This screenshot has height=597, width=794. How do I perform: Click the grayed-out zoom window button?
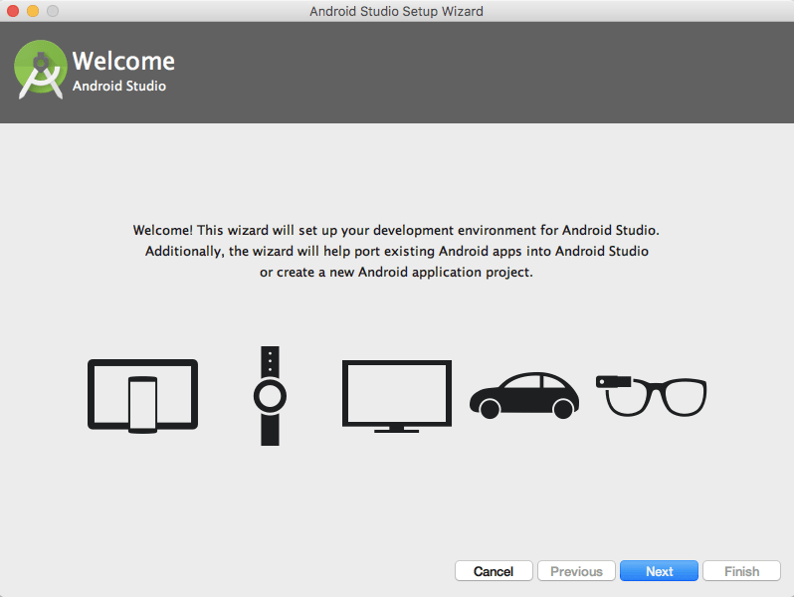click(x=53, y=11)
